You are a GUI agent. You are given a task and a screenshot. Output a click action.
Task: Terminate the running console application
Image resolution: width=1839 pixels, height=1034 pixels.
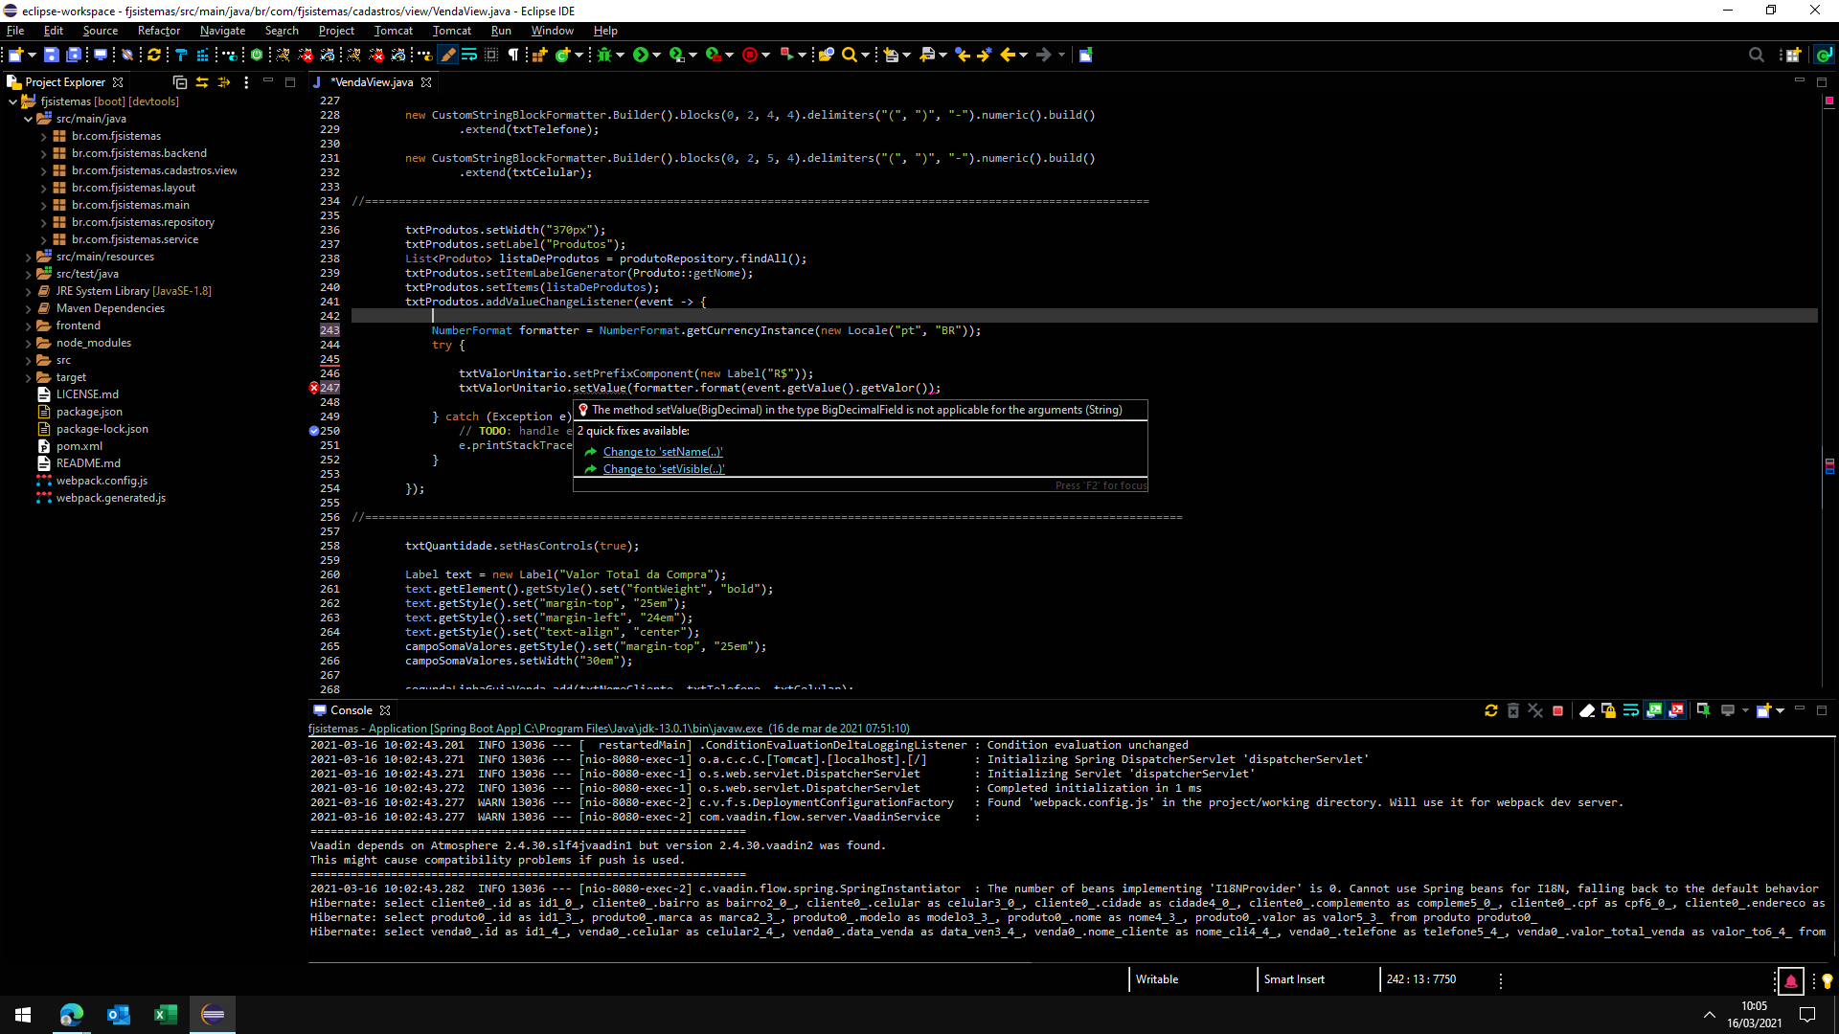point(1558,710)
